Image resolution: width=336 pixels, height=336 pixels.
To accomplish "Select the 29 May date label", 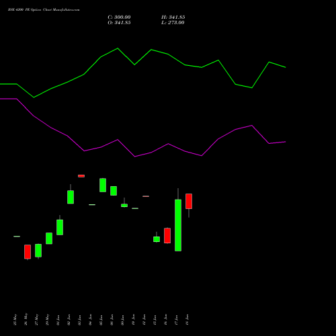I will (x=47, y=319).
